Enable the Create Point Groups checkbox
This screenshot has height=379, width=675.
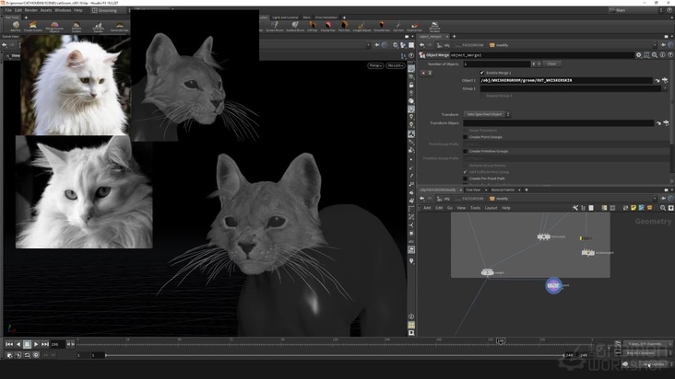click(x=465, y=137)
